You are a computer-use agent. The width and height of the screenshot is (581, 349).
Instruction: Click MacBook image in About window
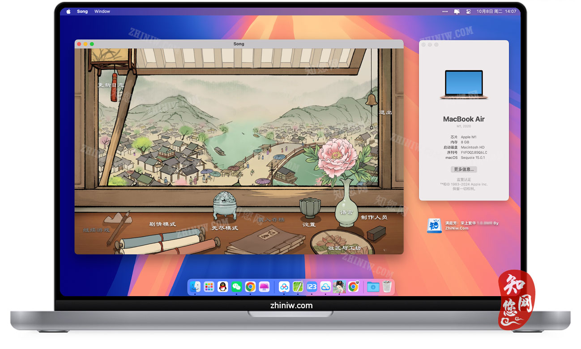click(x=464, y=85)
